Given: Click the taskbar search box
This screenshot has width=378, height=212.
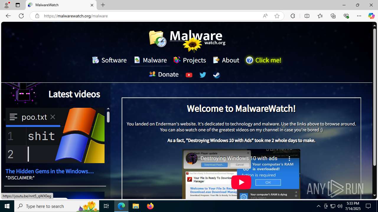Looking at the screenshot, I should point(57,206).
